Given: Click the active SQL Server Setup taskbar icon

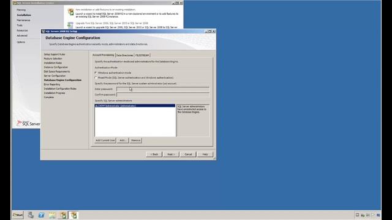Looking at the screenshot, I should (x=73, y=215).
